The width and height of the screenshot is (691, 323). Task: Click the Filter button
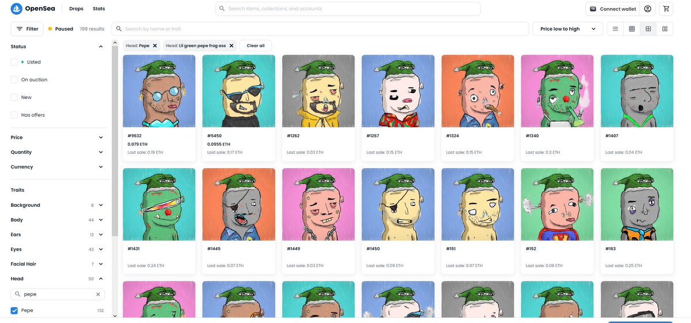pyautogui.click(x=28, y=29)
